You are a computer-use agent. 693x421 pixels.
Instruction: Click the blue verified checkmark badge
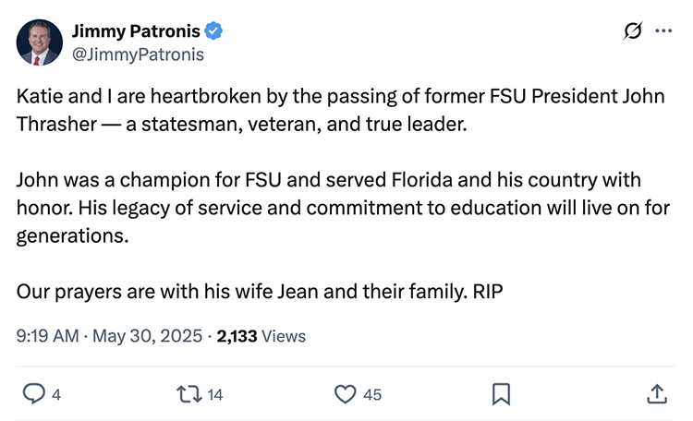coord(213,32)
